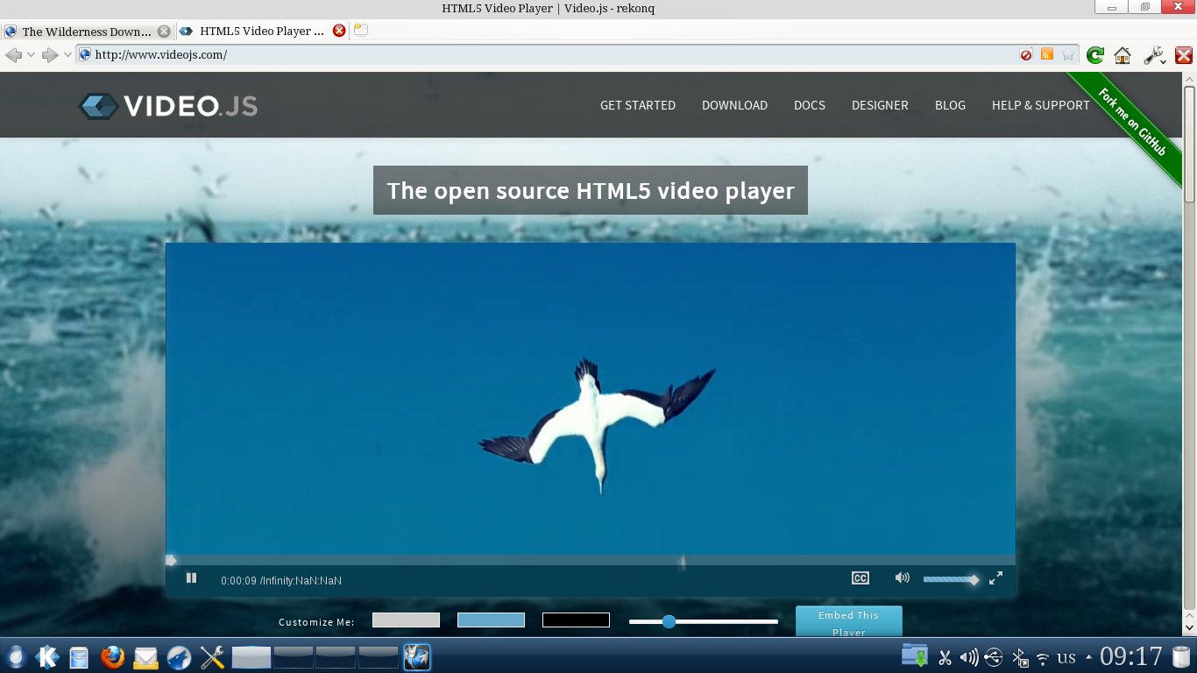Pick the light gray Customize Me swatch
1197x673 pixels.
pos(406,620)
